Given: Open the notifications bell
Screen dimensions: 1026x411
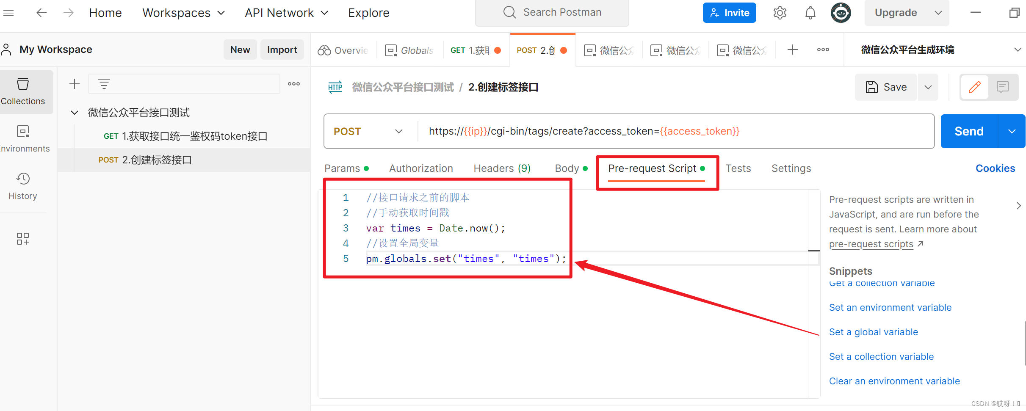Looking at the screenshot, I should point(810,13).
